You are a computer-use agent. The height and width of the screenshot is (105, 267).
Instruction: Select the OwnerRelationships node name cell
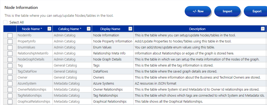click(x=35, y=90)
